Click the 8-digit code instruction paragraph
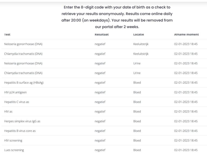The height and width of the screenshot is (157, 207). pyautogui.click(x=117, y=17)
